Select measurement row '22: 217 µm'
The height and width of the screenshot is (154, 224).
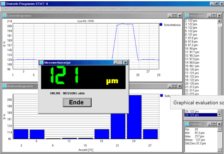pyautogui.click(x=201, y=91)
